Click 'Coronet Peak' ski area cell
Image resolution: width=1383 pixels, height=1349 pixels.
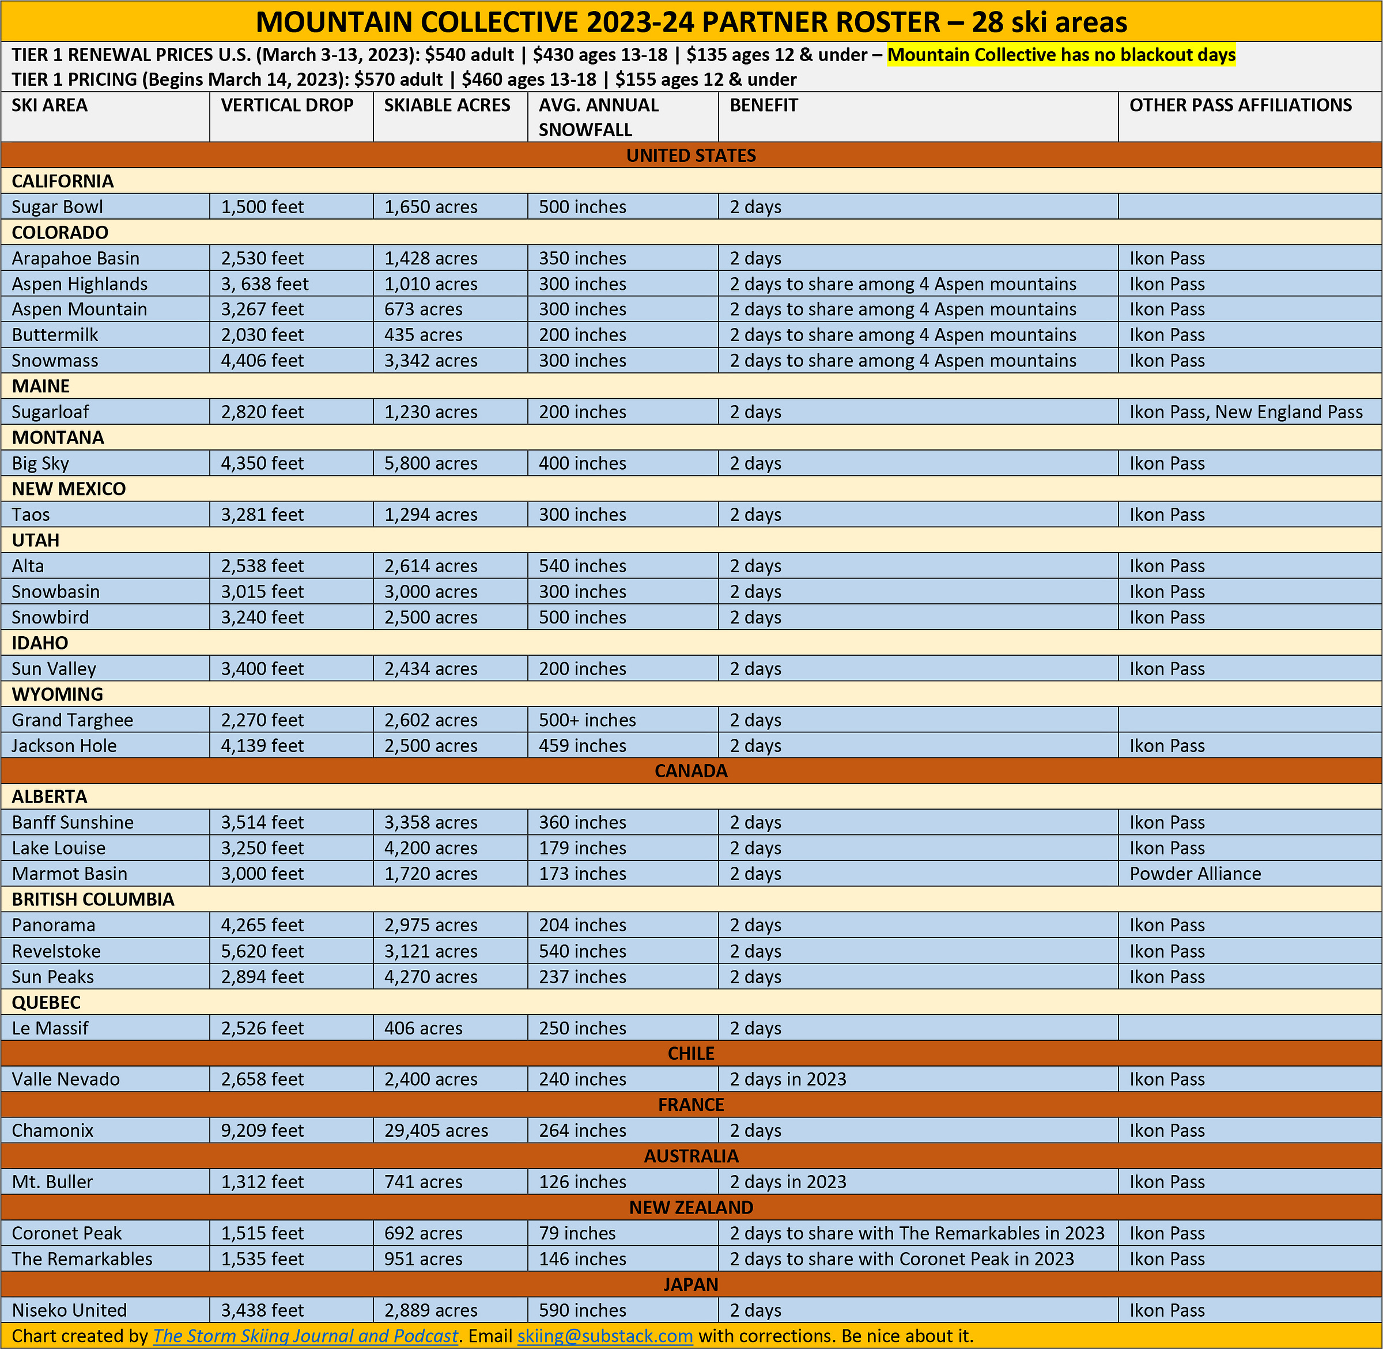coord(105,1233)
